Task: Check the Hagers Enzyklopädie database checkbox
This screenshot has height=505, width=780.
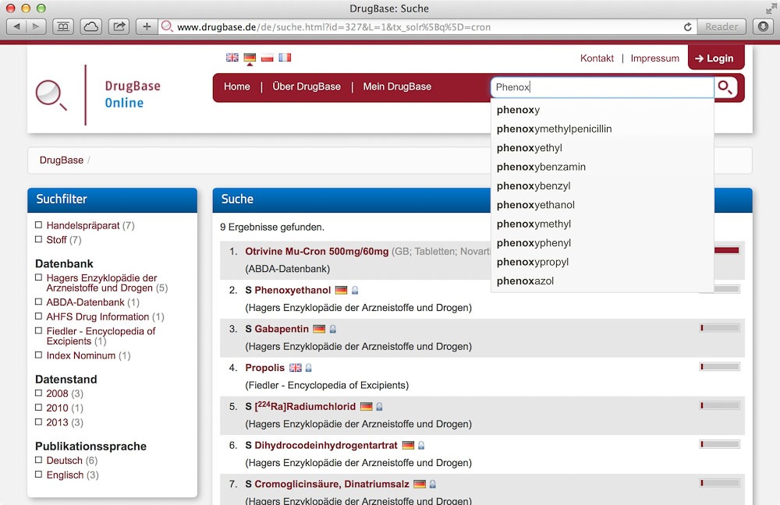Action: point(39,277)
